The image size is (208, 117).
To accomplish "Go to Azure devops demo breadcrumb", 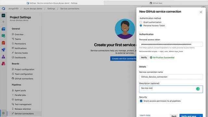I will point(33,9).
